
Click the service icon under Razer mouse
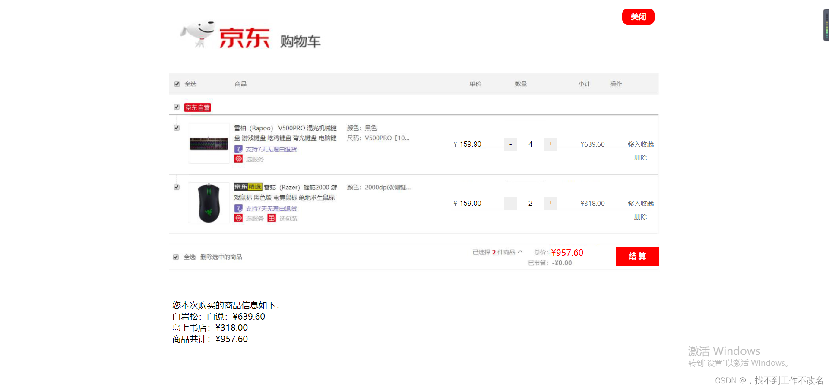(238, 218)
